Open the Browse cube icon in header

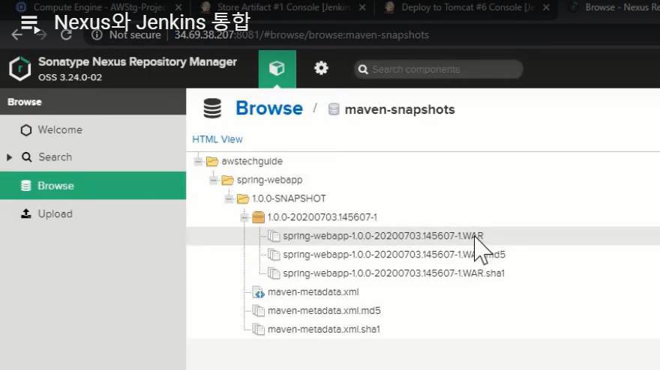(277, 69)
